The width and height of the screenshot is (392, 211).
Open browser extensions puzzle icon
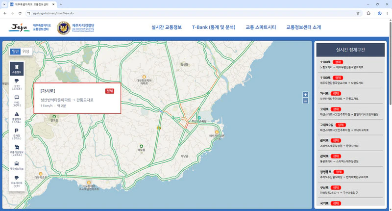[368, 13]
